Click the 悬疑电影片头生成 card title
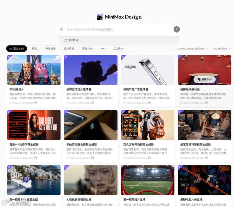 (x=191, y=199)
